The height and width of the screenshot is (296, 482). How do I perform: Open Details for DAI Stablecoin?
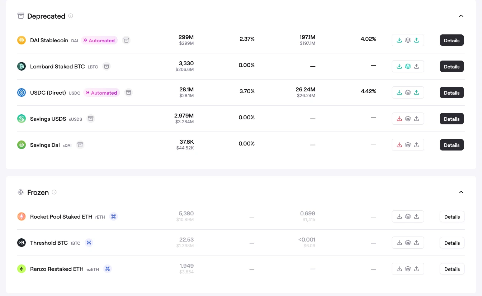(452, 40)
